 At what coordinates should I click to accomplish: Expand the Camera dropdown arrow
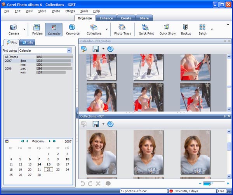coord(24,29)
